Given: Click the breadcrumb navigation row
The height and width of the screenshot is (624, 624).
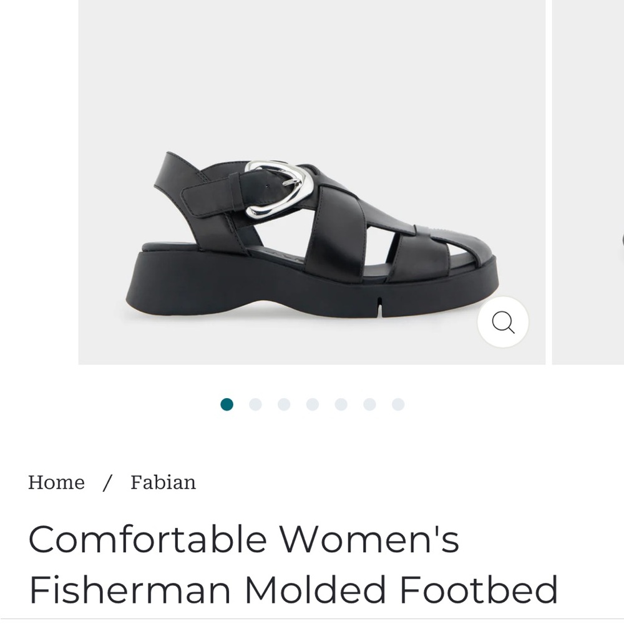Looking at the screenshot, I should (x=112, y=482).
